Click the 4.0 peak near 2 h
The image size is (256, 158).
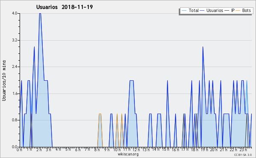40,13
